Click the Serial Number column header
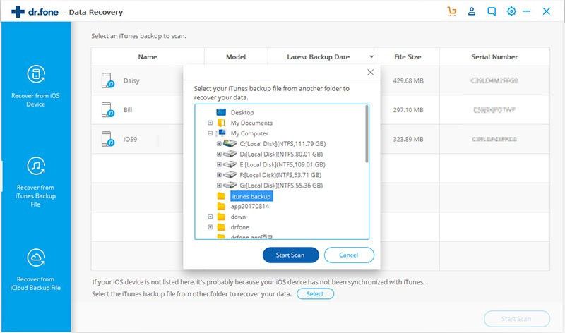 click(494, 57)
